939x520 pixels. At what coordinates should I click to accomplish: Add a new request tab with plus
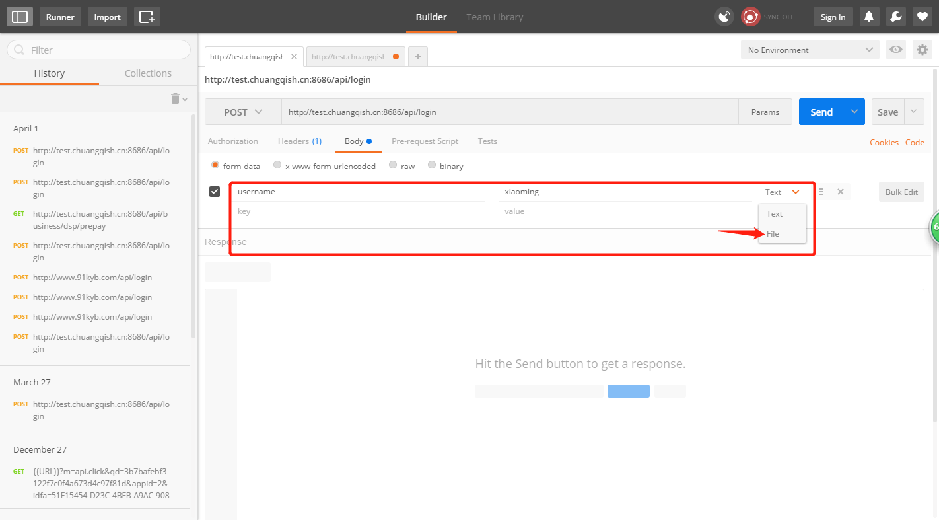(x=417, y=57)
